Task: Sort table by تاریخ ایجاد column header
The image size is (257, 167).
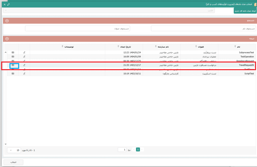Action: tap(125, 47)
